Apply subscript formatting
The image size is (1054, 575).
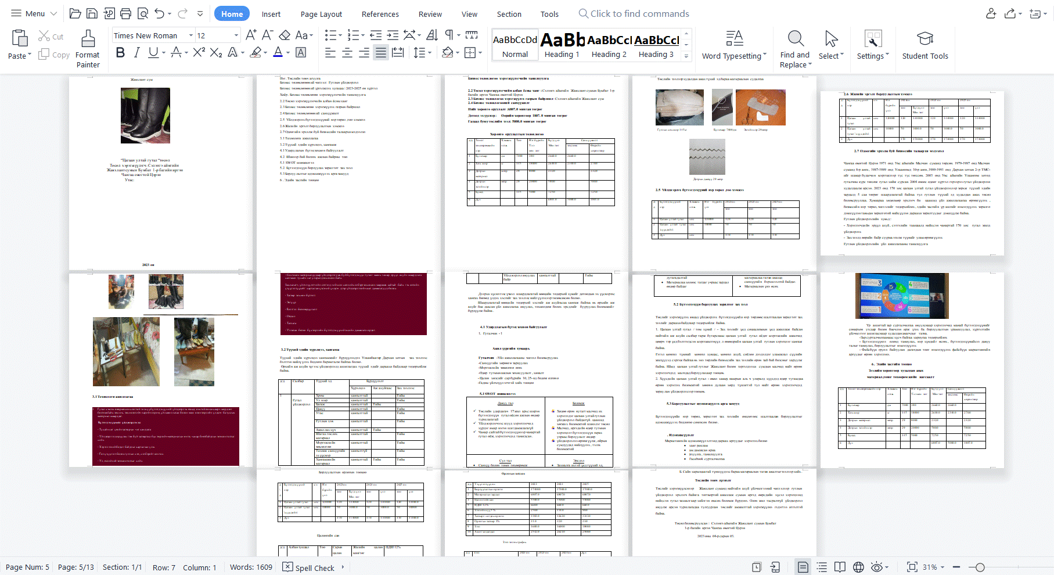point(216,52)
